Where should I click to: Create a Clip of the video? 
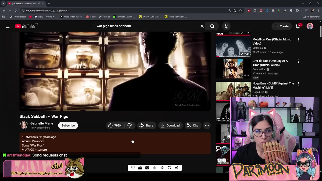193,125
